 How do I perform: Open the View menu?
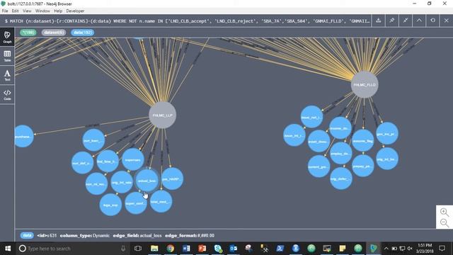pyautogui.click(x=27, y=11)
